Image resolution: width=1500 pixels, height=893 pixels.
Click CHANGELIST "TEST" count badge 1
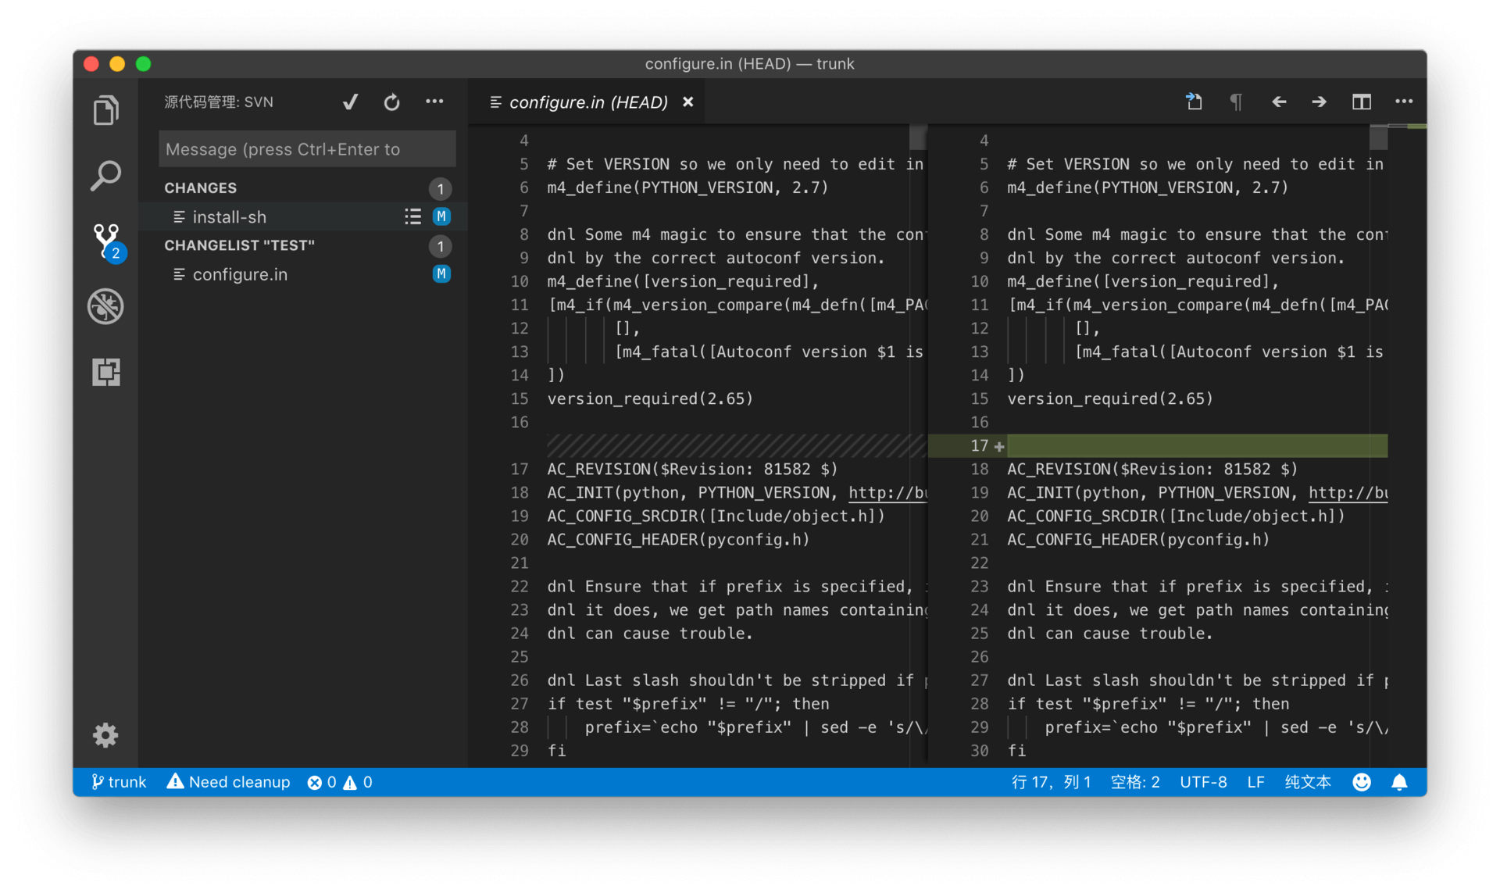pyautogui.click(x=440, y=246)
